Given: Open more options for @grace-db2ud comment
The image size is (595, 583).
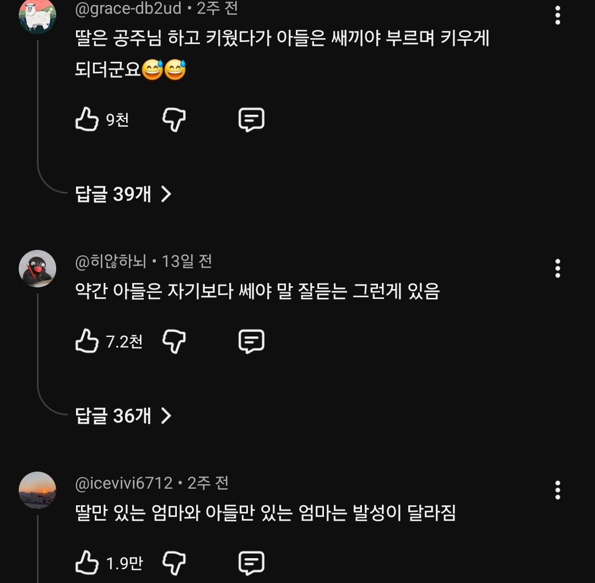Looking at the screenshot, I should coord(558,16).
